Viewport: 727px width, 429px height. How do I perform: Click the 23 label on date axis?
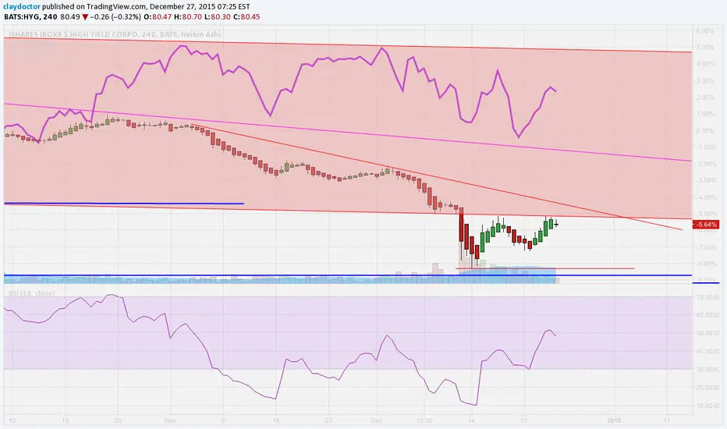click(x=328, y=420)
